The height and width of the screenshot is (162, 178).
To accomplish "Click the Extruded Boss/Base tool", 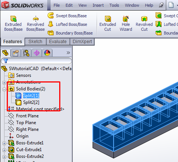I will pyautogui.click(x=13, y=24).
